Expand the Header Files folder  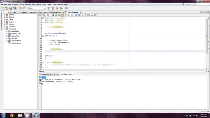[7, 31]
